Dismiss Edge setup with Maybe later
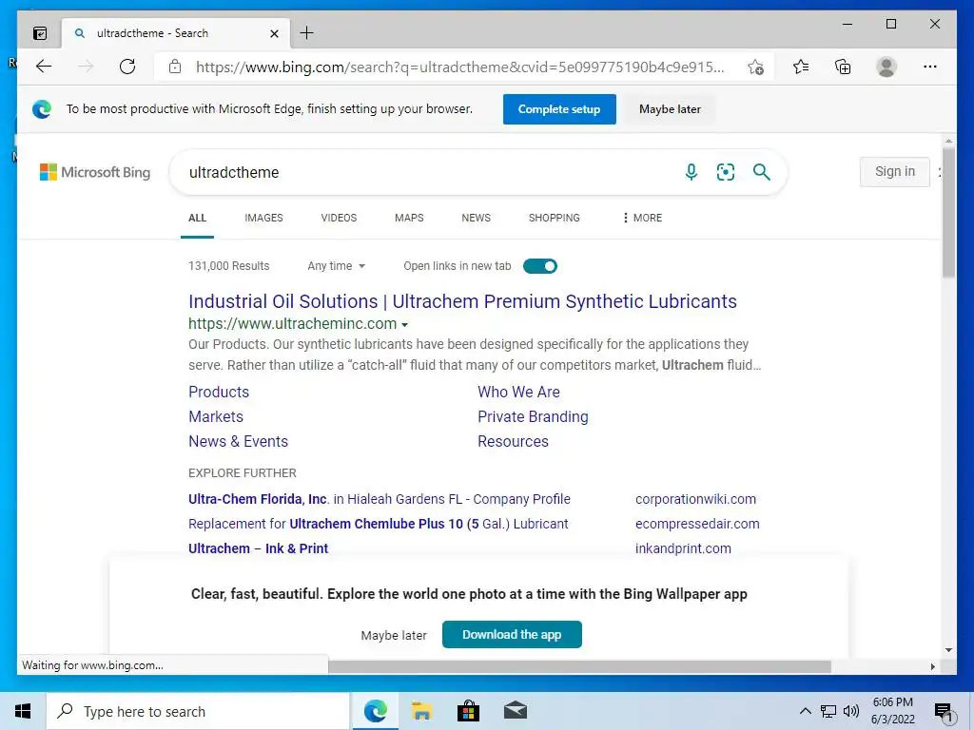The width and height of the screenshot is (974, 730). coord(670,109)
